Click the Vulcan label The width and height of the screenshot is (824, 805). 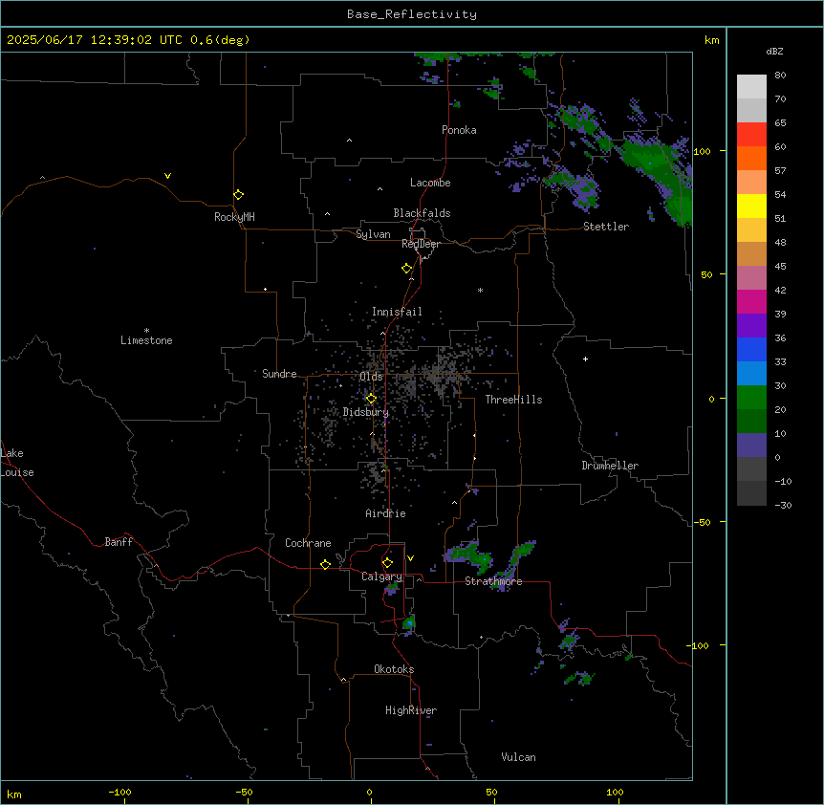[519, 757]
